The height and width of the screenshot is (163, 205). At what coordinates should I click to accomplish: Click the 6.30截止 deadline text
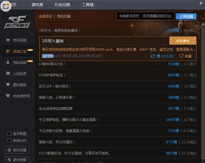point(190,131)
